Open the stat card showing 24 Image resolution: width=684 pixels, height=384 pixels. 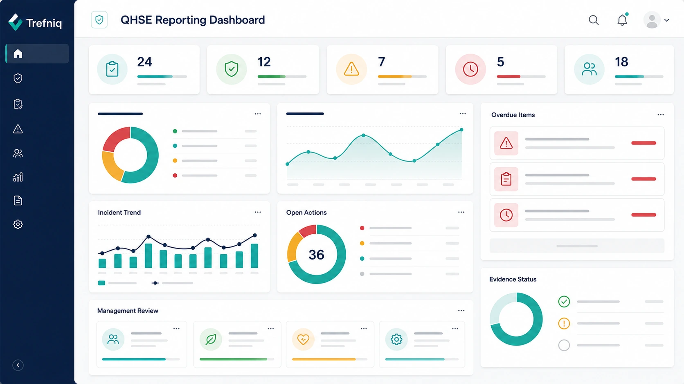tap(144, 70)
